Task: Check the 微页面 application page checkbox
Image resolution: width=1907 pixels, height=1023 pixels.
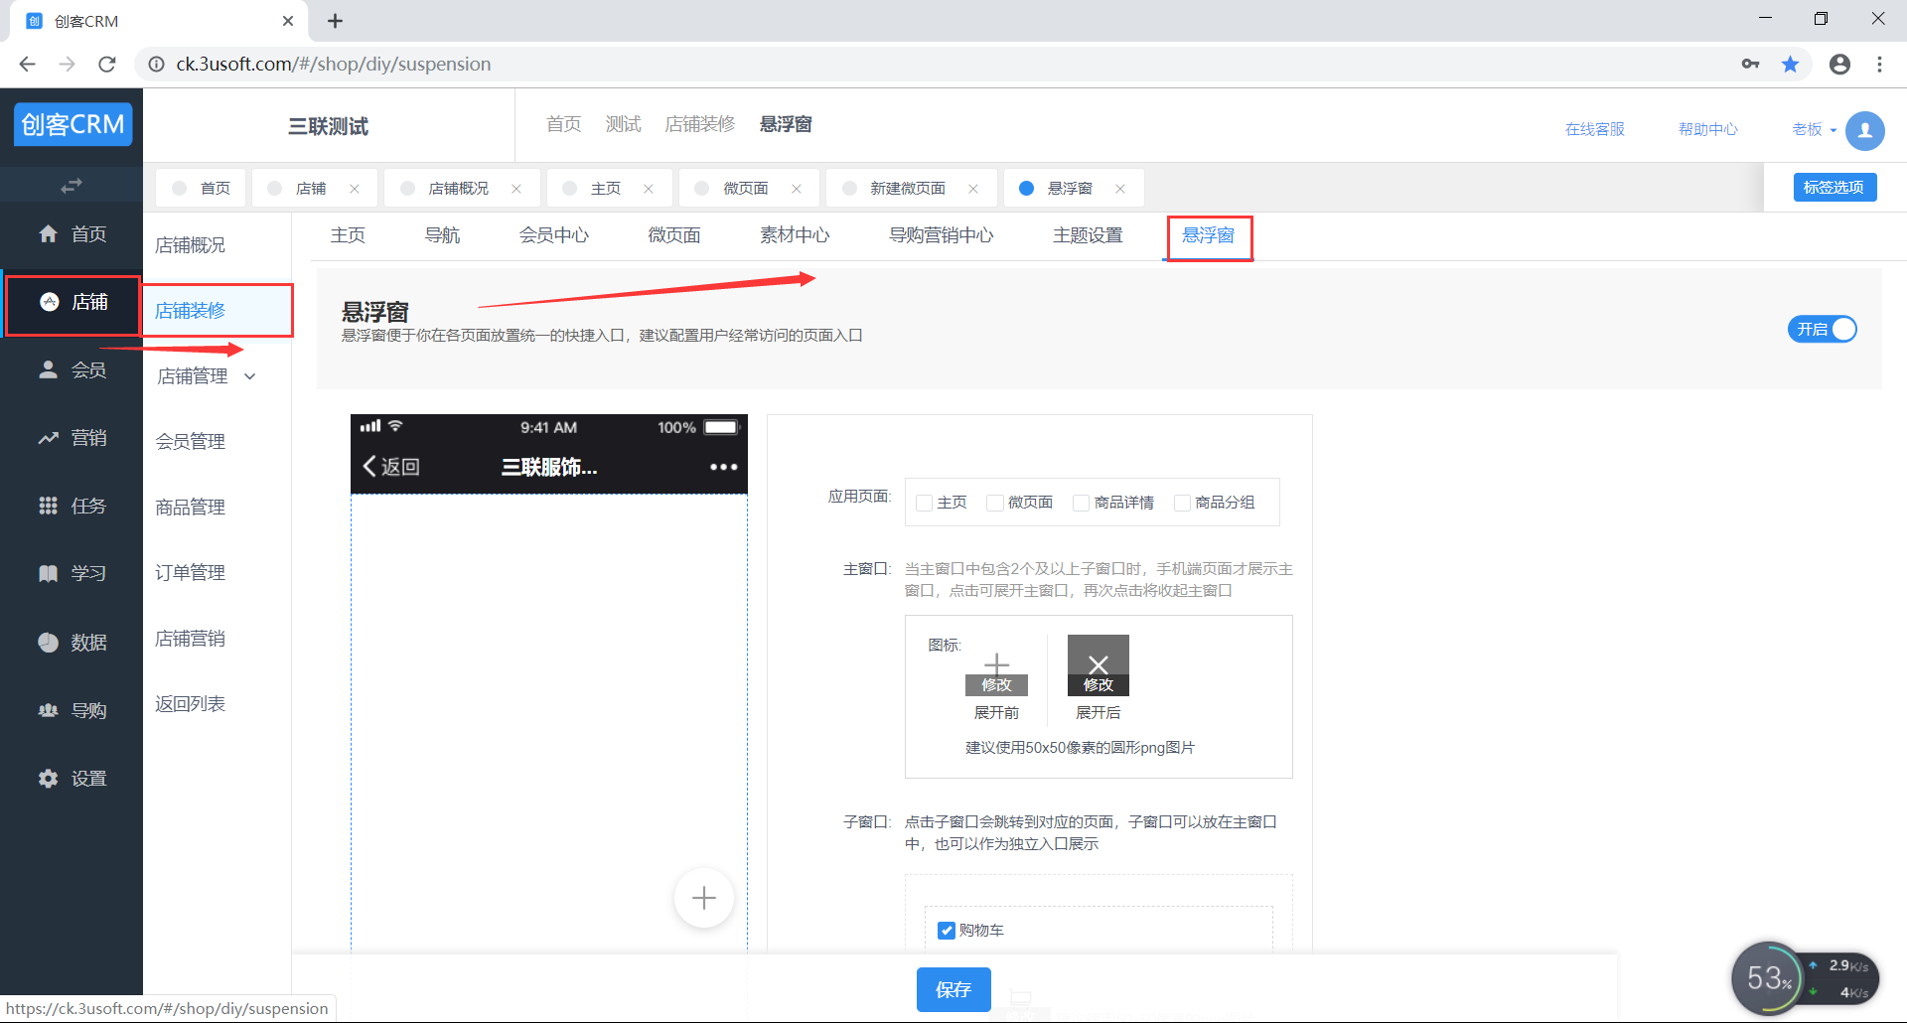Action: pos(995,503)
